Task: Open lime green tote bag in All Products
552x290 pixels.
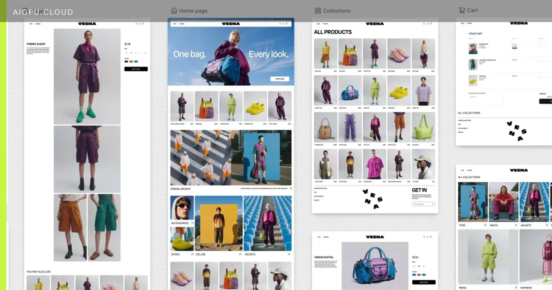Action: point(423,128)
